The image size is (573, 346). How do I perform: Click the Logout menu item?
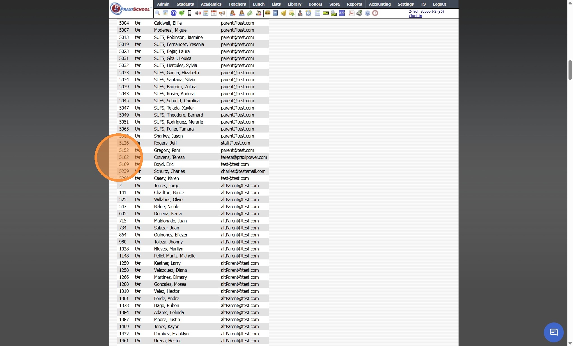439,4
